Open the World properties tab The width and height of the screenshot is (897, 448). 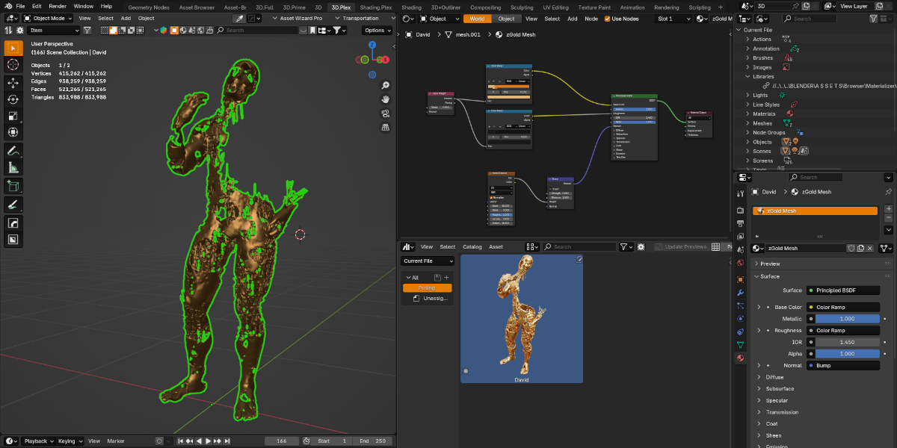[740, 263]
